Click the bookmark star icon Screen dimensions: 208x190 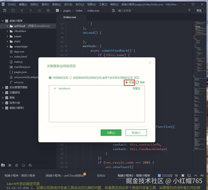tap(39, 10)
